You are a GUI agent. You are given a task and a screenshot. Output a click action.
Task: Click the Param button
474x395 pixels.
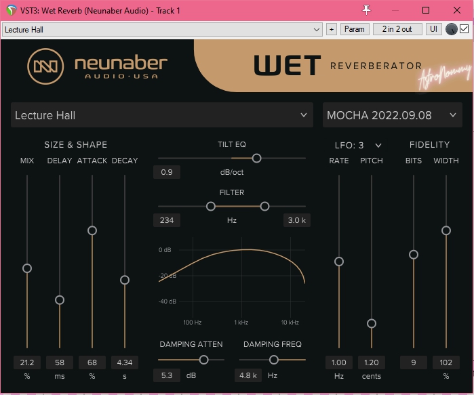[x=354, y=30]
